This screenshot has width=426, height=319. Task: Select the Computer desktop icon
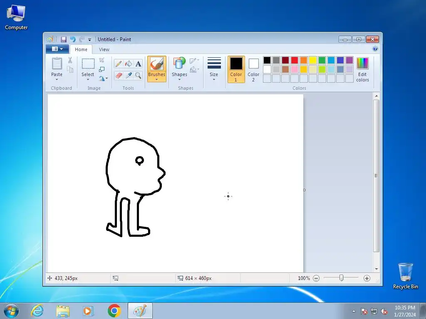click(x=16, y=17)
